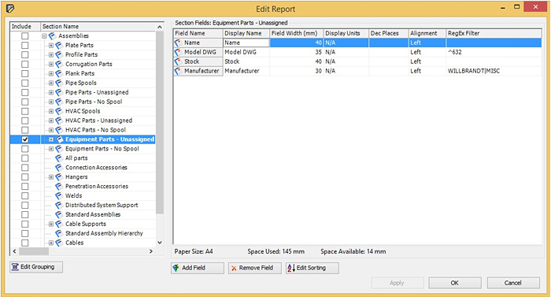Image resolution: width=551 pixels, height=297 pixels.
Task: Expand HVAC Parts - Unassigned tree node
Action: 51,121
